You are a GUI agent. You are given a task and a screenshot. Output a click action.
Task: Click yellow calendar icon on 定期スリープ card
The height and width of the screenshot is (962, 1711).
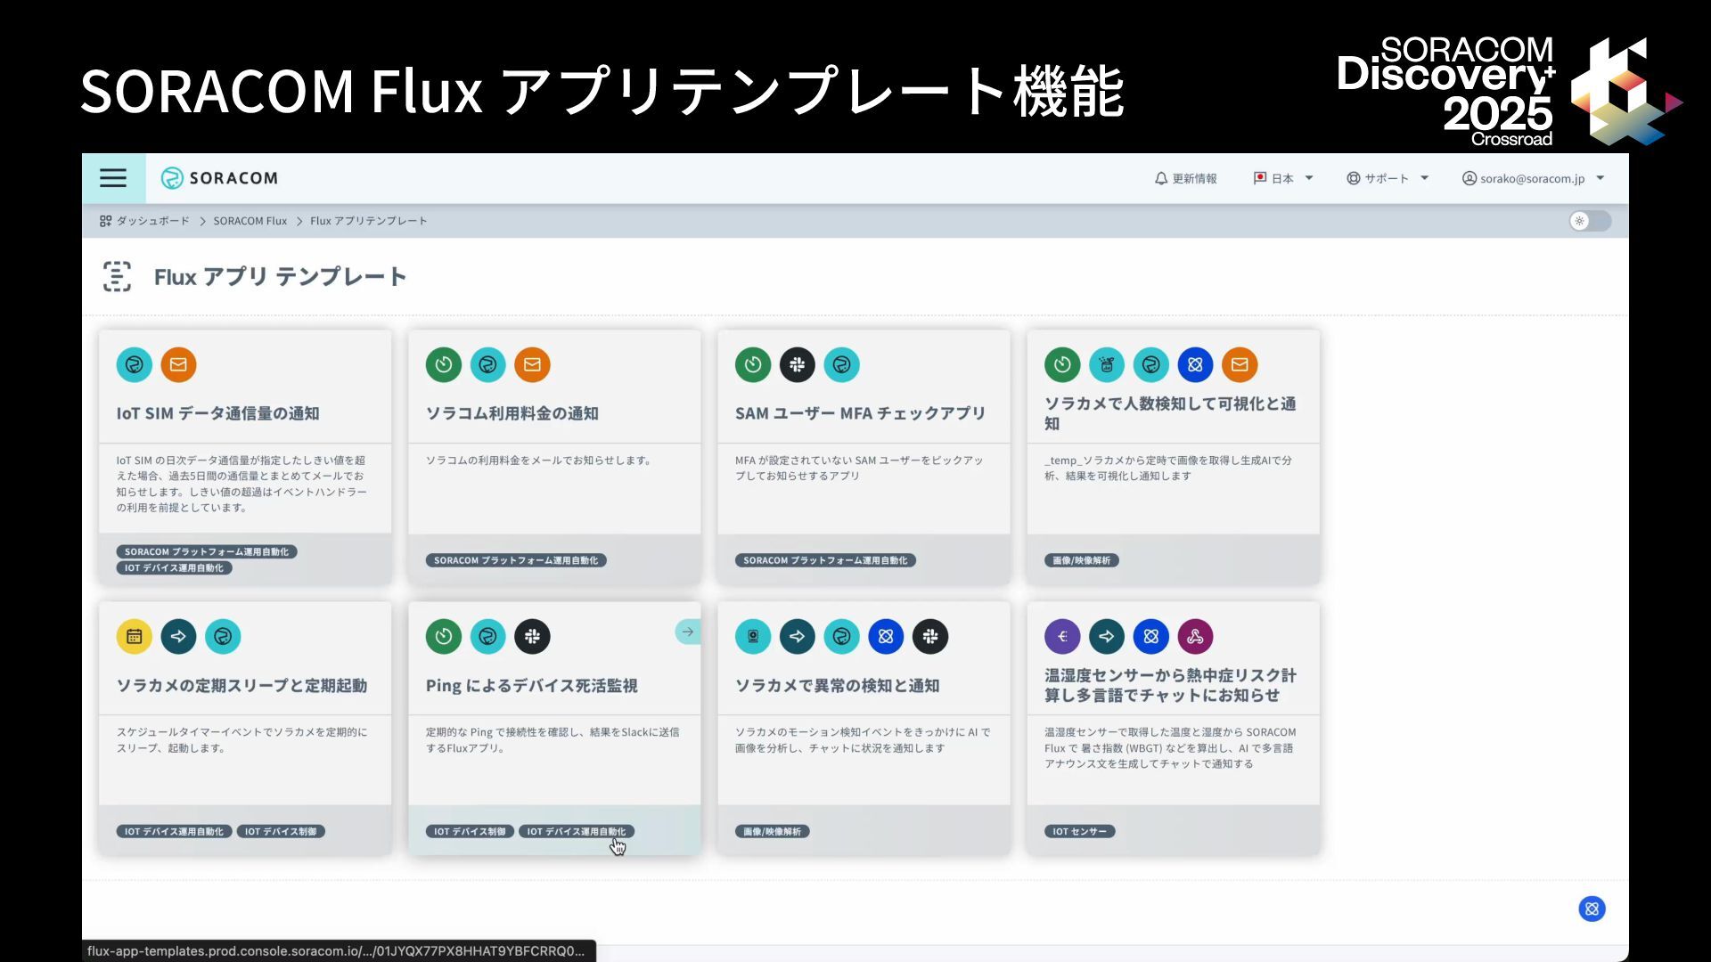135,636
